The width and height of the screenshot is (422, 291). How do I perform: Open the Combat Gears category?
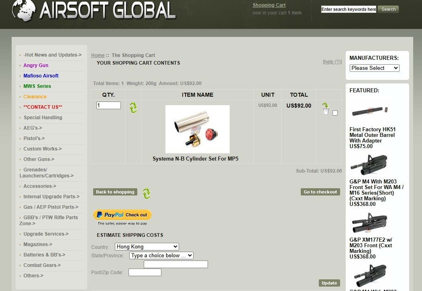tap(42, 265)
